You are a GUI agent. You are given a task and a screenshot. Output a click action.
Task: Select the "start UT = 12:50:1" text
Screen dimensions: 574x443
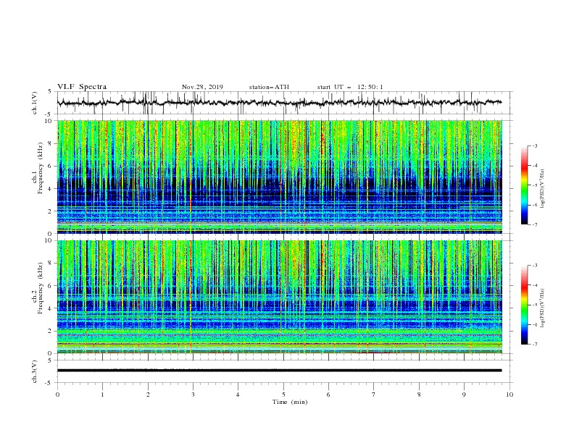[x=350, y=87]
